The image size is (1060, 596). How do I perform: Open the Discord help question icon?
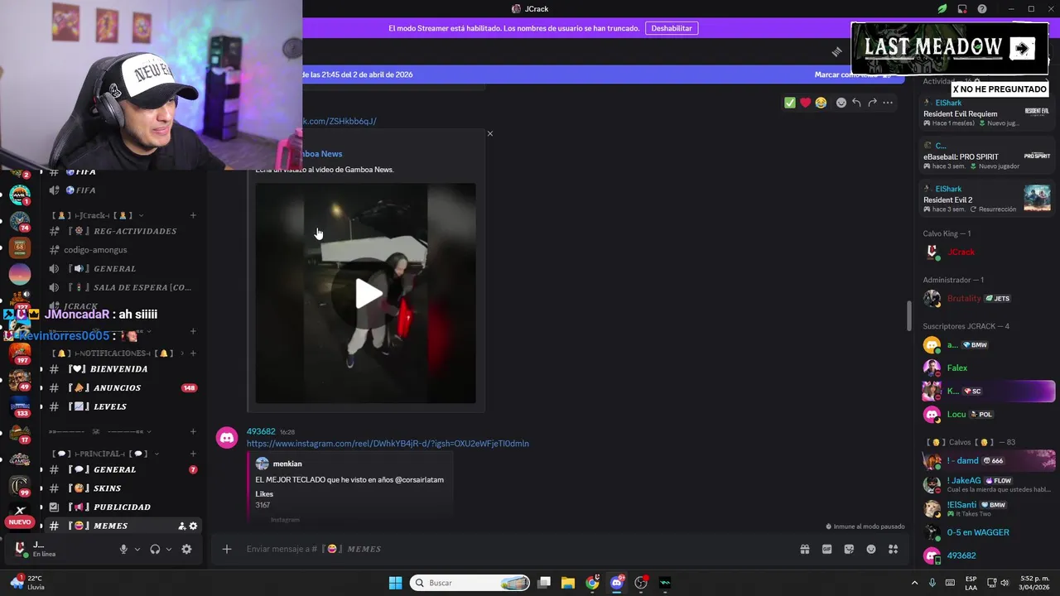point(982,9)
